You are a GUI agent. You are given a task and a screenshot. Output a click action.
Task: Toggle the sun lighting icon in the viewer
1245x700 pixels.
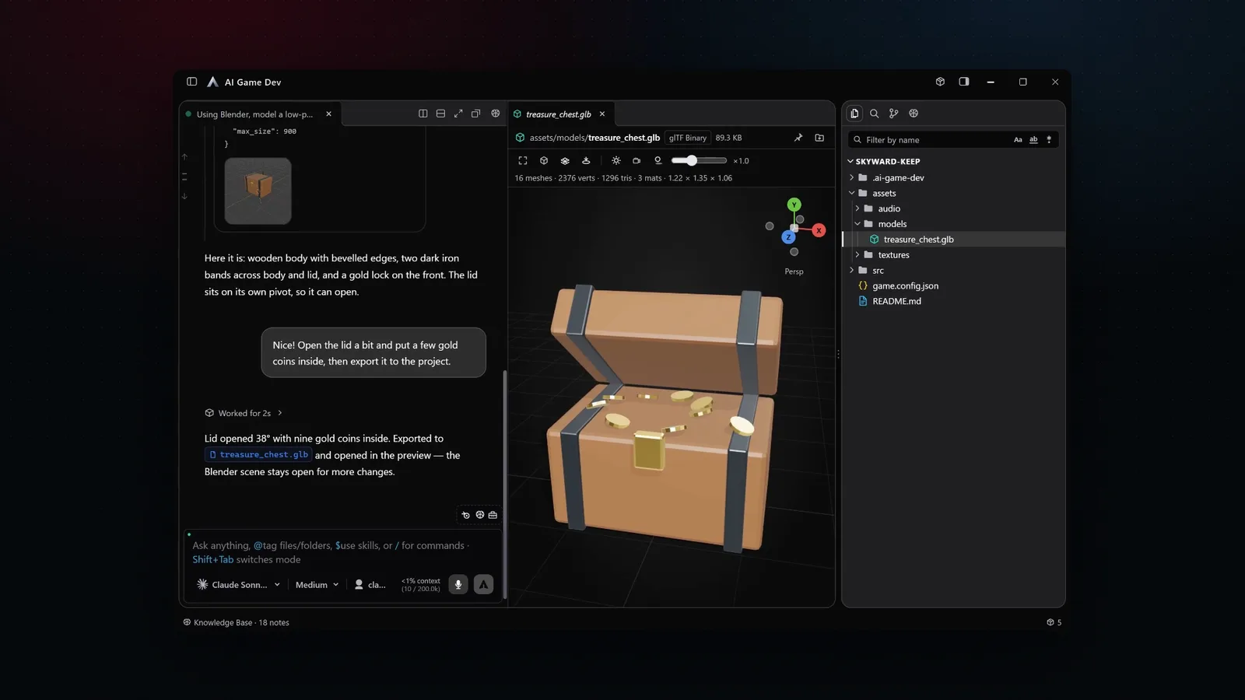[x=616, y=161]
